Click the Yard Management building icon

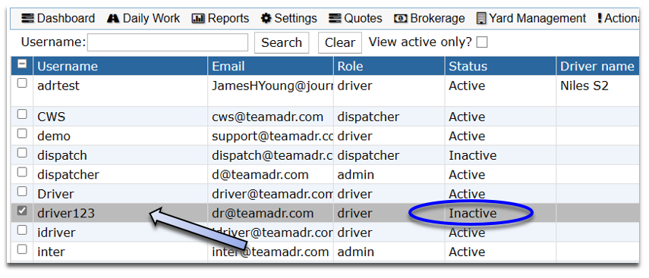tap(481, 19)
